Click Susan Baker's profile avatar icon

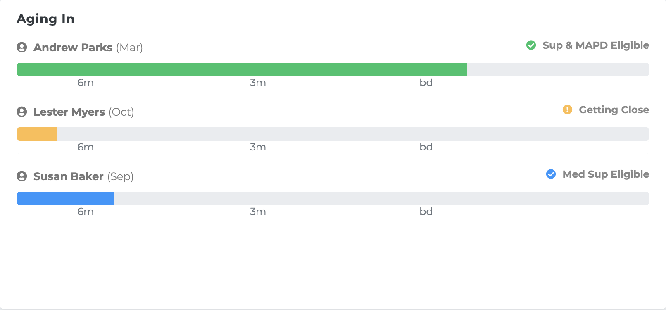22,176
